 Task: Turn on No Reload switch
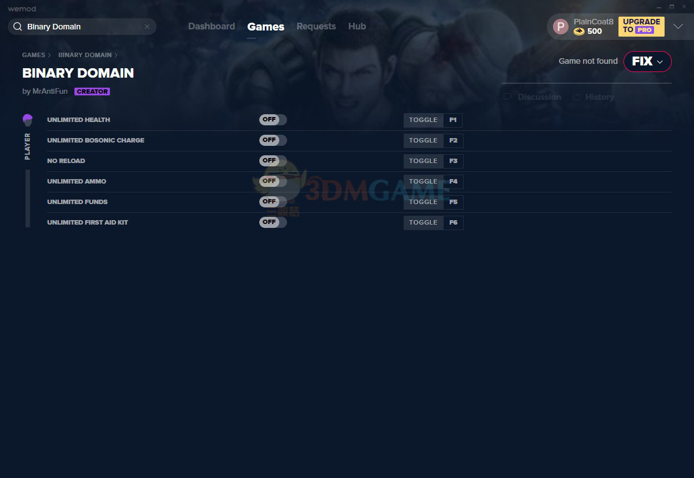pos(273,161)
